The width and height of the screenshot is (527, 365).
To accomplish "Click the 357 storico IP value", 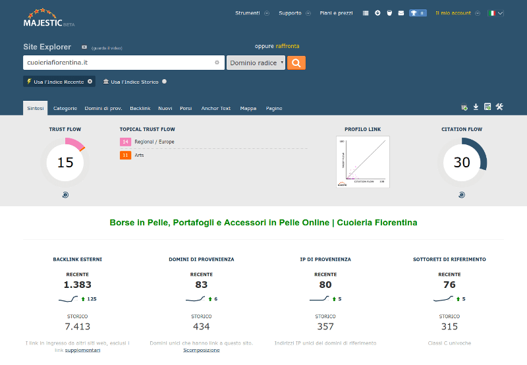I will 325,326.
